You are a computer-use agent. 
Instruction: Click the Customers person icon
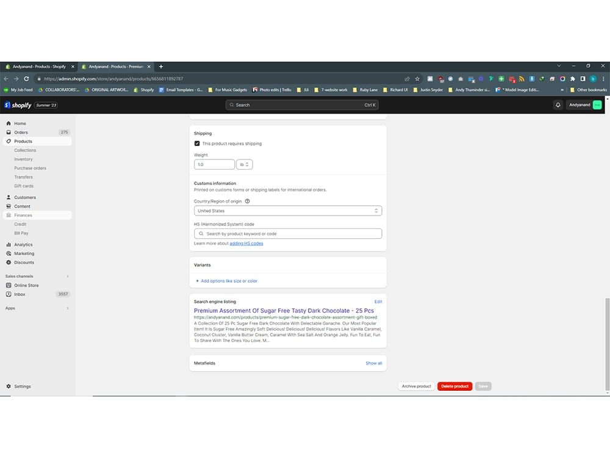[x=9, y=197]
